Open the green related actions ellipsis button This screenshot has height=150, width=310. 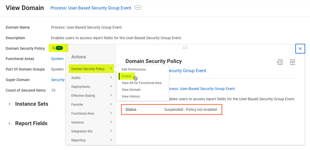59,48
